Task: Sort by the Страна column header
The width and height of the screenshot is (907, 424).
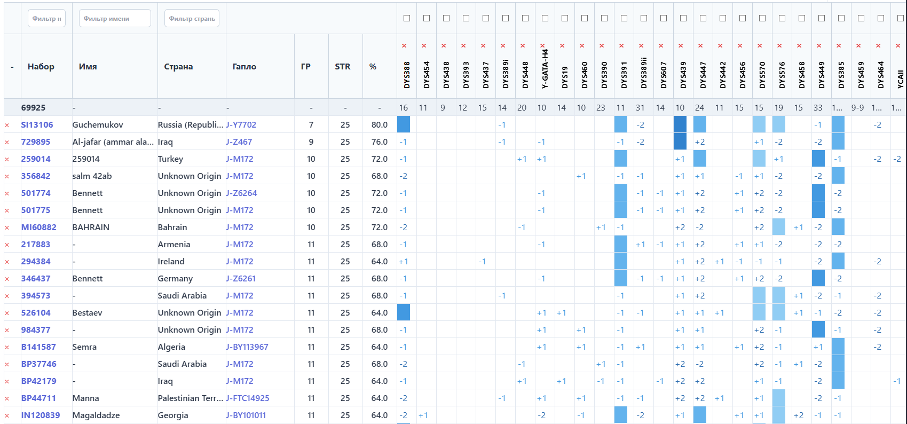Action: tap(178, 67)
